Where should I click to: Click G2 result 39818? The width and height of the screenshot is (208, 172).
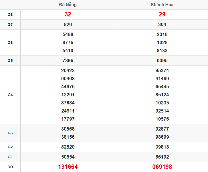click(x=162, y=147)
